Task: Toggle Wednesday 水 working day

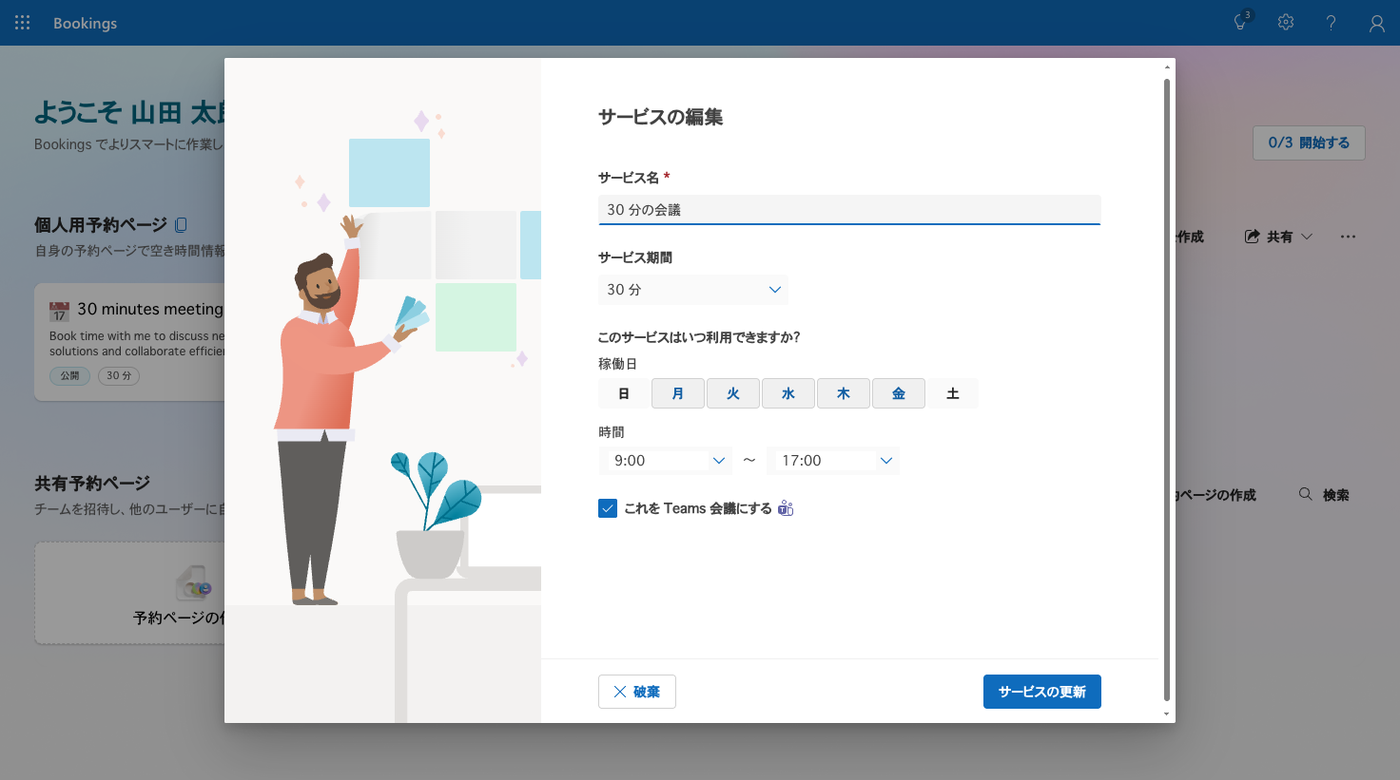Action: (x=788, y=393)
